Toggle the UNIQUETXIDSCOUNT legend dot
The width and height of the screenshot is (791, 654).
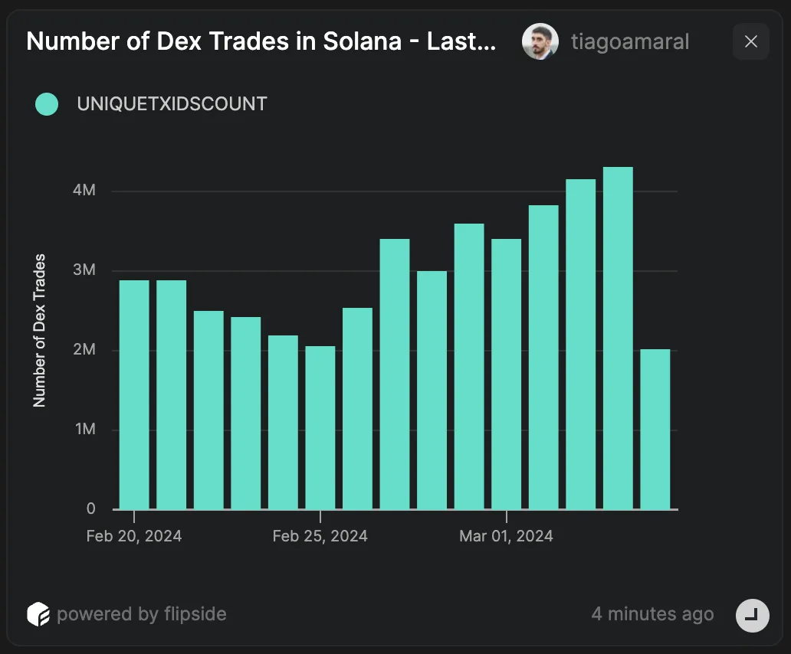coord(47,104)
